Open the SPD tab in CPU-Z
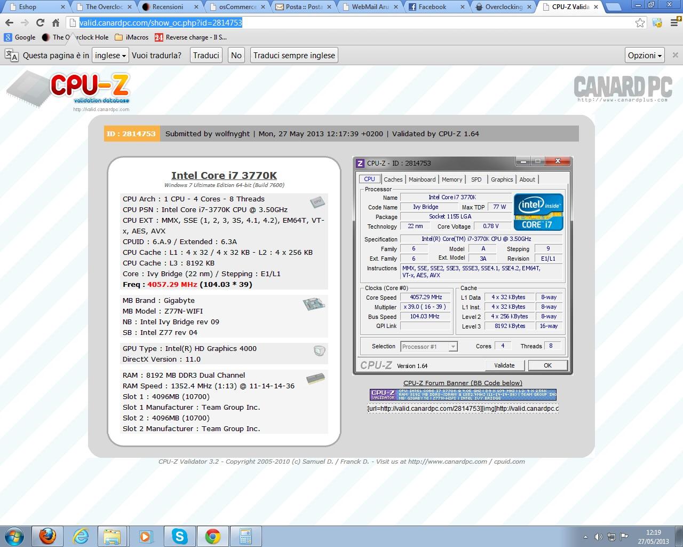This screenshot has height=547, width=683. click(x=476, y=179)
